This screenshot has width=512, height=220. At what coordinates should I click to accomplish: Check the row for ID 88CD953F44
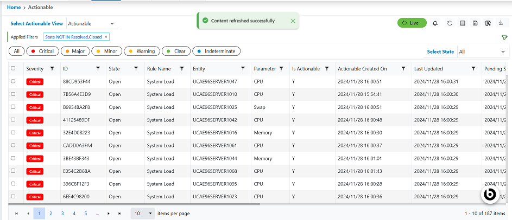tap(14, 81)
